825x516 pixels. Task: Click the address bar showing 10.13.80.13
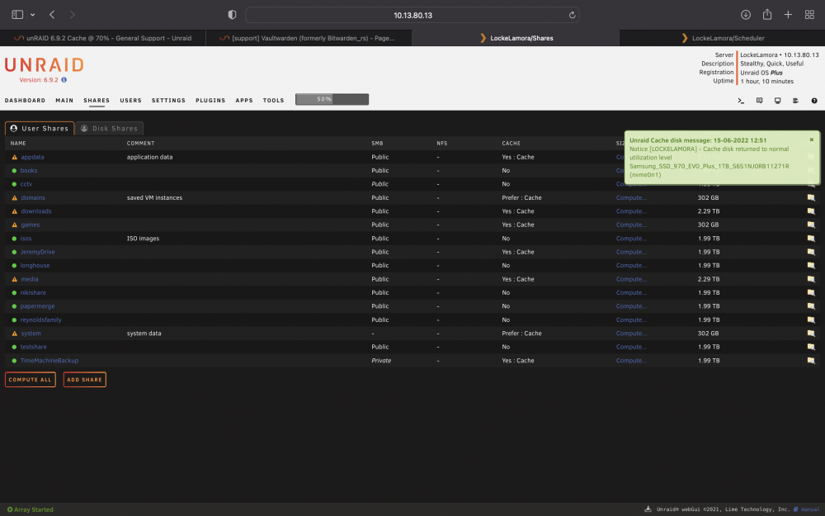click(x=412, y=15)
